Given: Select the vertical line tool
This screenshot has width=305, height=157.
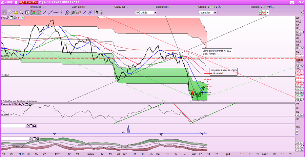Looking at the screenshot, I should 62,12.
